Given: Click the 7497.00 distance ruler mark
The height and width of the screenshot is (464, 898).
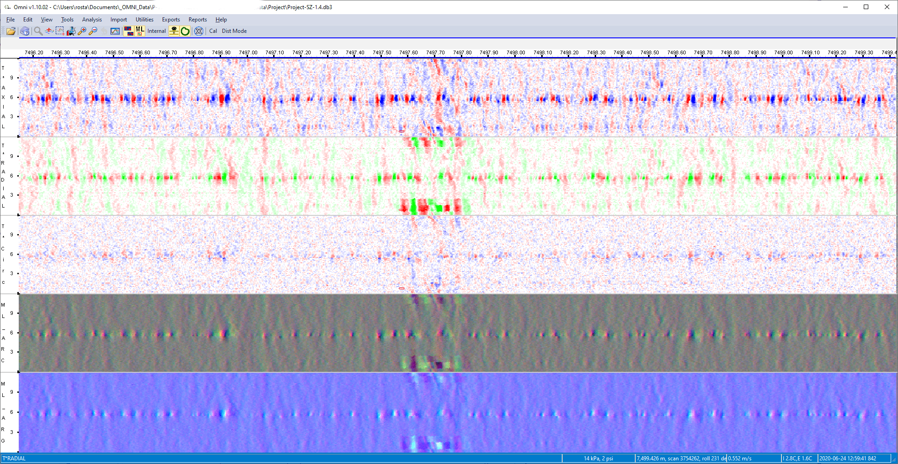Looking at the screenshot, I should tap(248, 52).
